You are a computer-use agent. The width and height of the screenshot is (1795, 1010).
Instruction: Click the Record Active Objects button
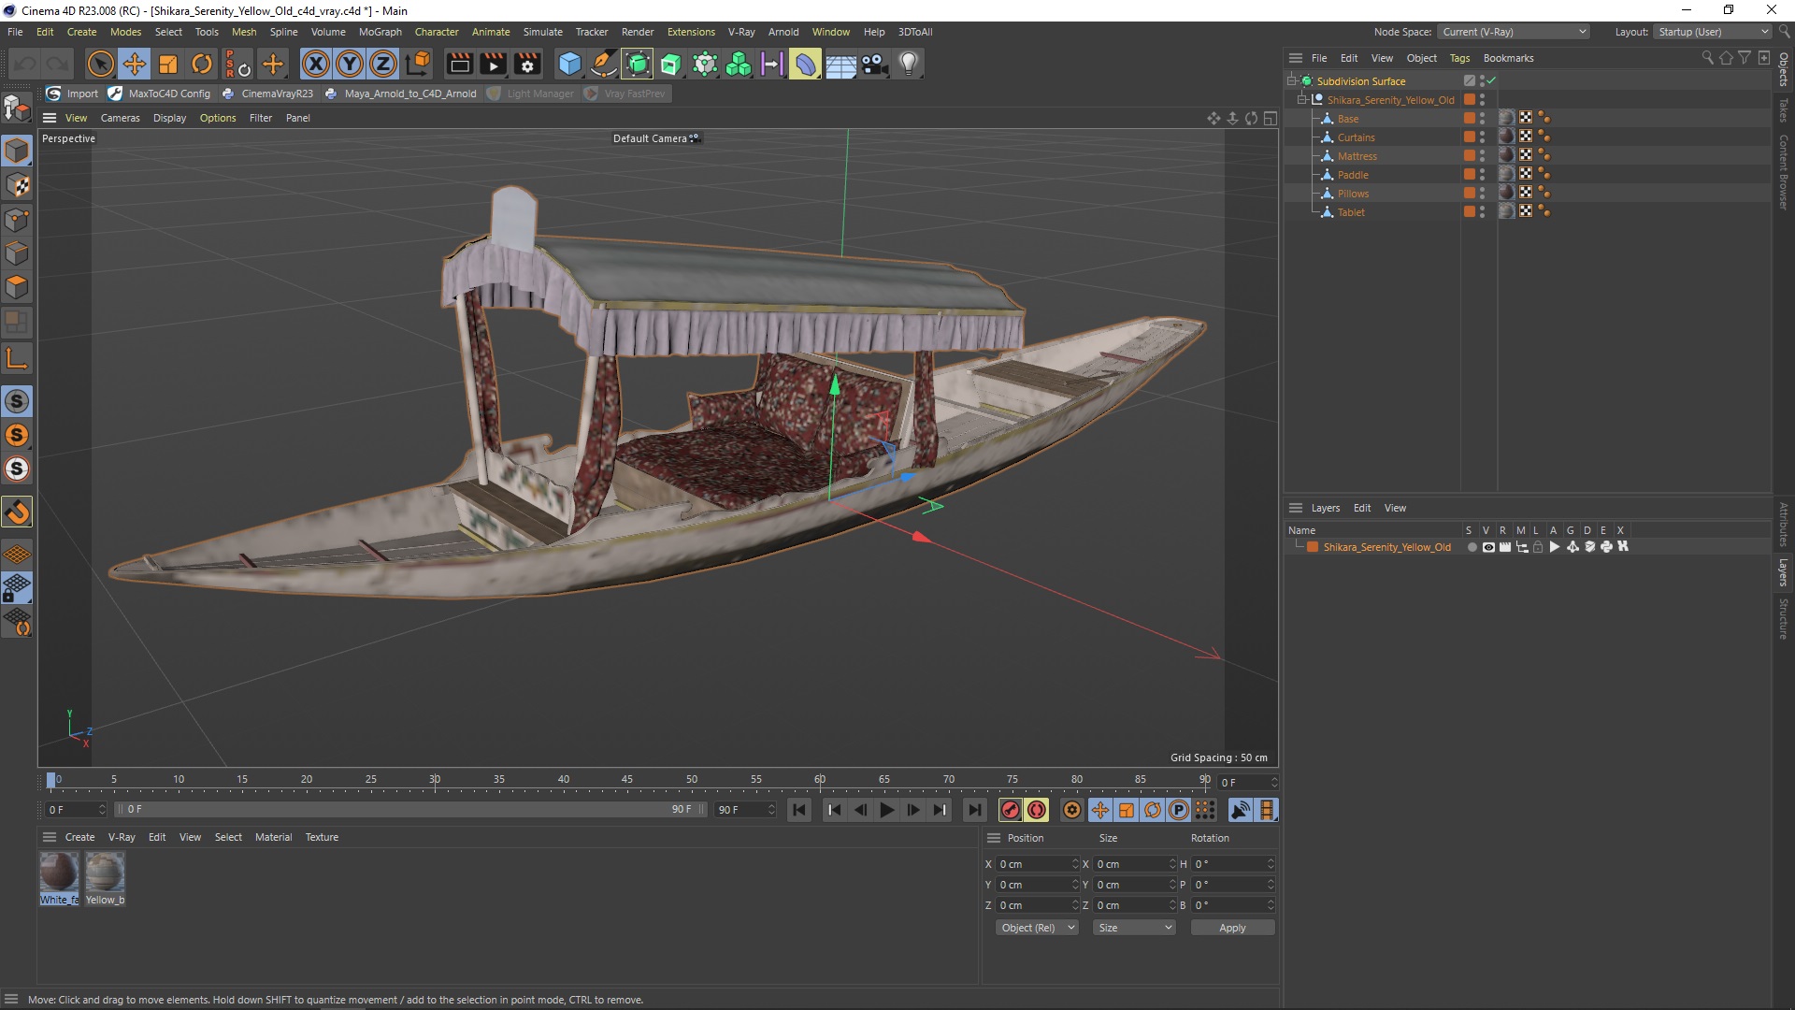coord(1010,810)
